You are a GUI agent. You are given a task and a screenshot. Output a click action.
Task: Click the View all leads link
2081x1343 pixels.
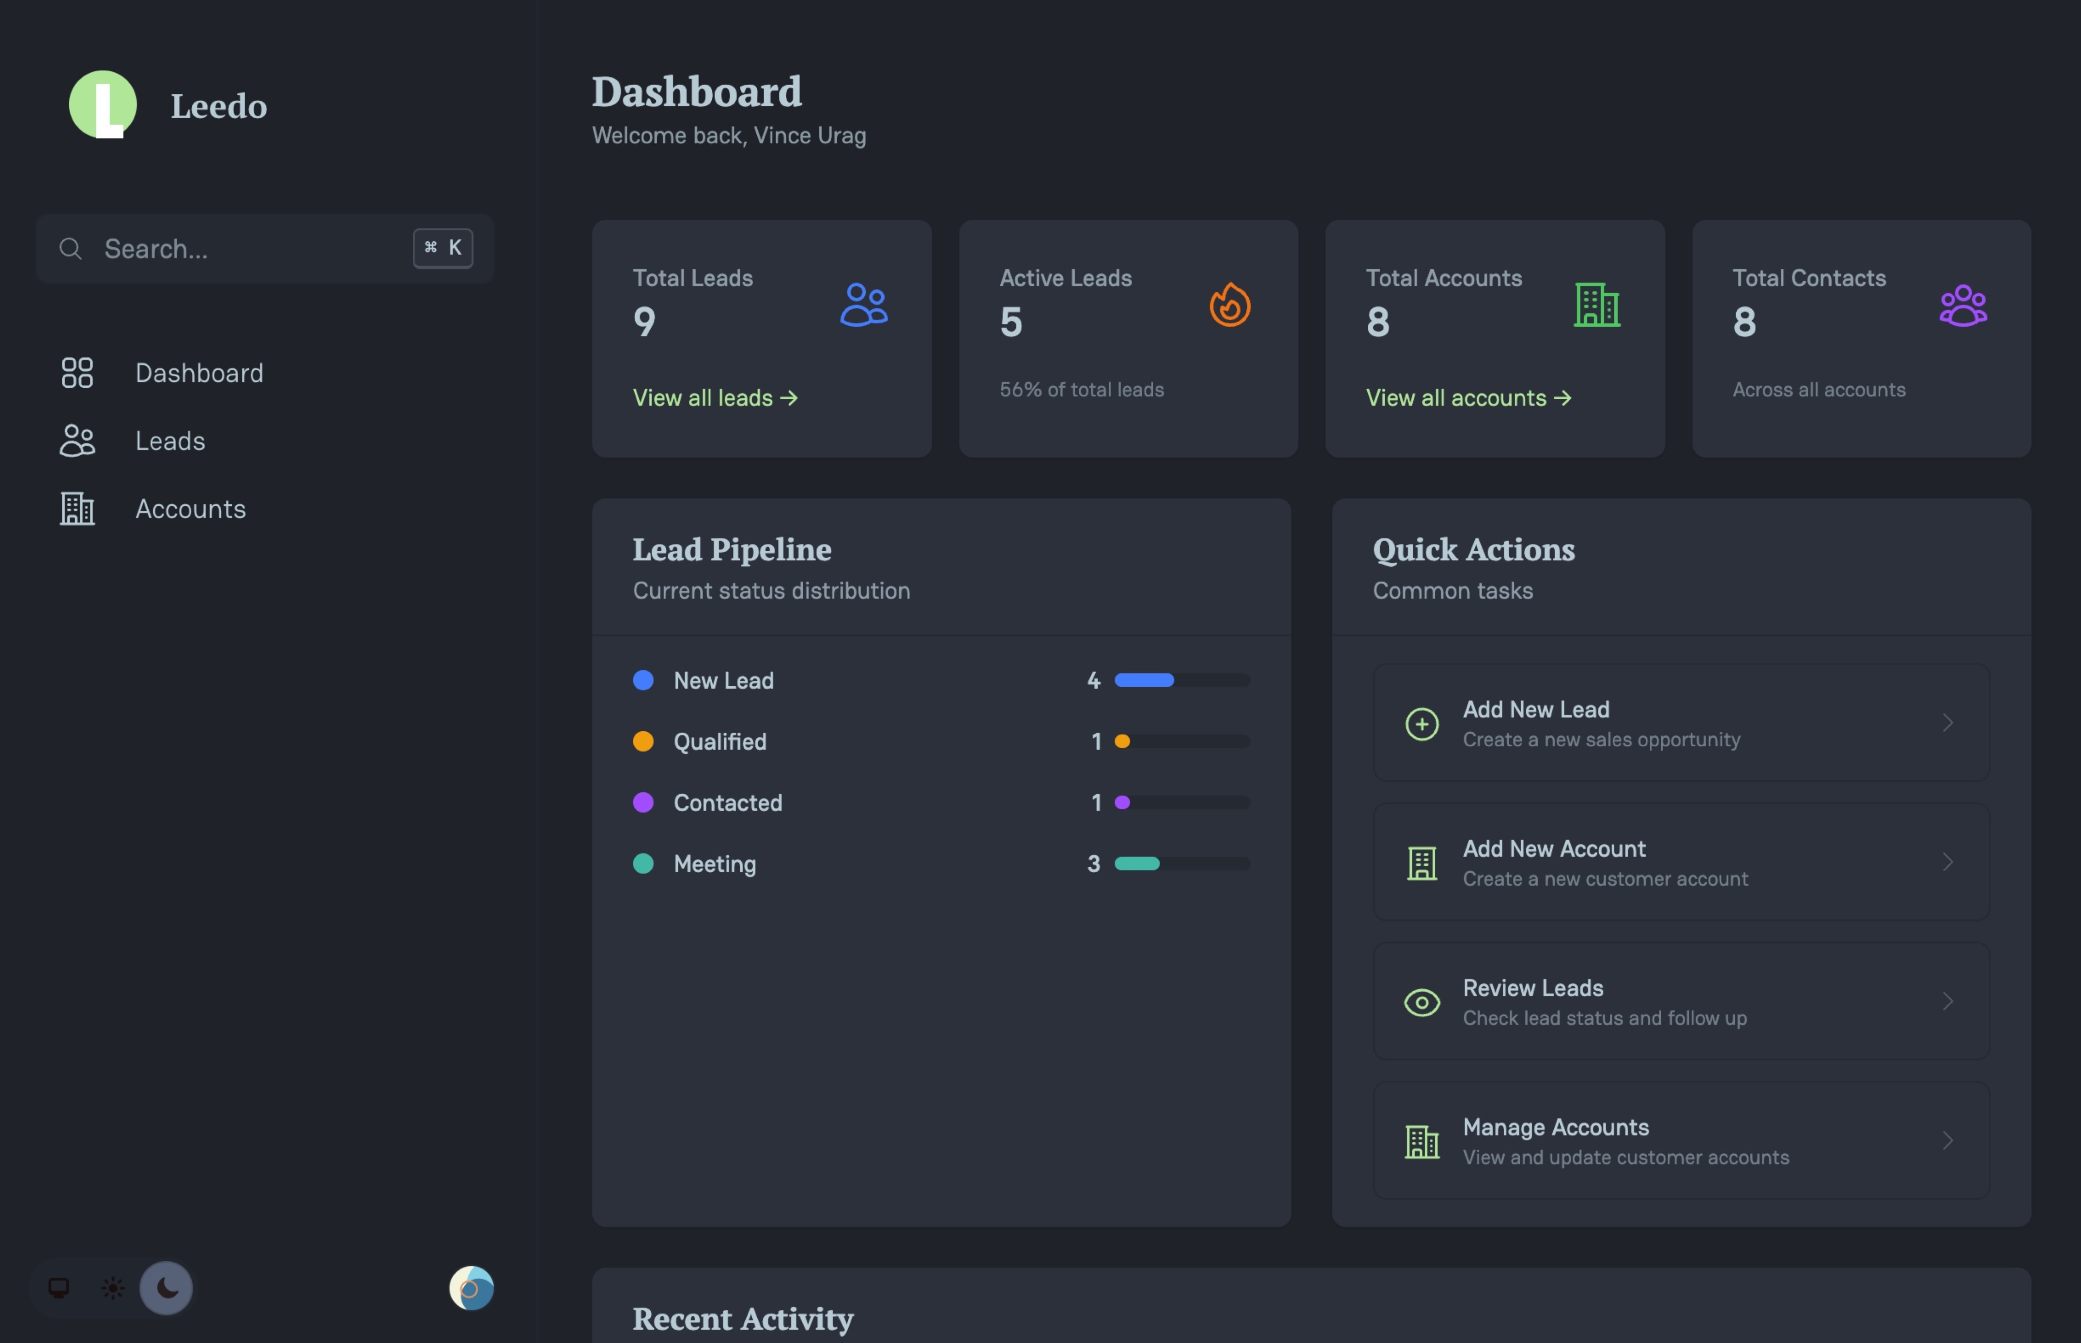(714, 398)
